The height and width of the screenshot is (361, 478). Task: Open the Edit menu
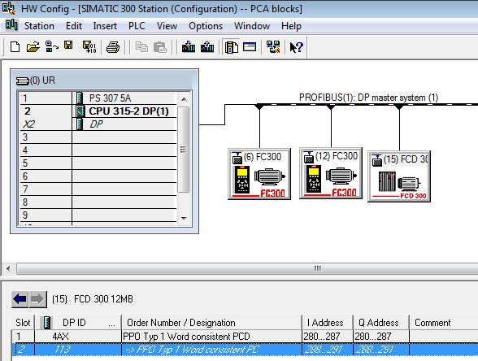pos(74,26)
